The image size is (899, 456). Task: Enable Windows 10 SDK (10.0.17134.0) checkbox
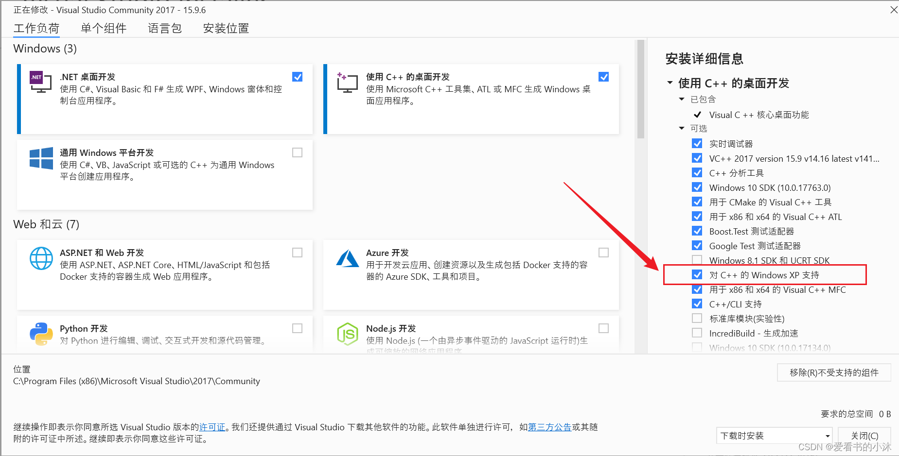[x=697, y=348]
